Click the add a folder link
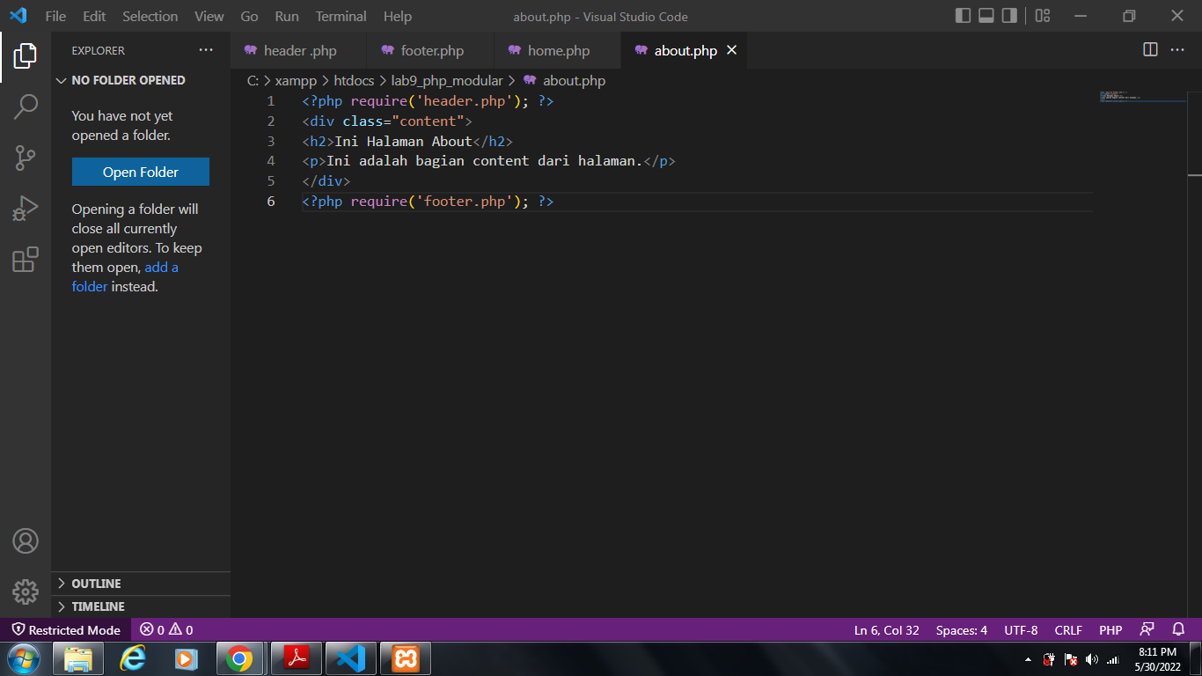 (161, 267)
